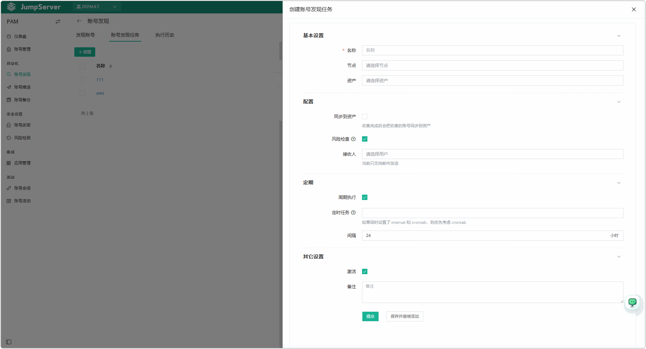Screen dimensions: 646x349
Task: Click the help icon next to 风险检查
Action: [353, 139]
